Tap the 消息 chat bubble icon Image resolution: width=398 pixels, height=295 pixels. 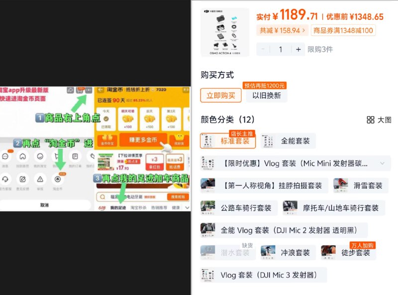point(5,156)
